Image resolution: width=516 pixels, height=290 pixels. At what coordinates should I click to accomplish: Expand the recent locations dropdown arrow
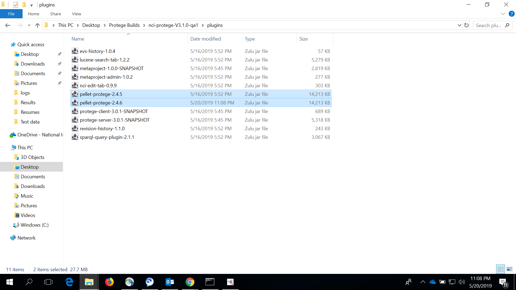click(29, 25)
